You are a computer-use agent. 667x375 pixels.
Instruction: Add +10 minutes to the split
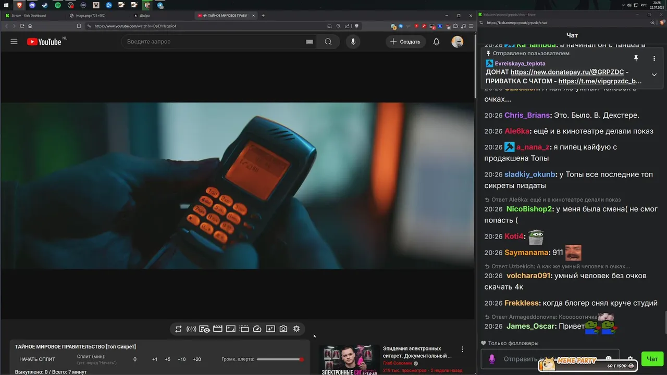181,359
